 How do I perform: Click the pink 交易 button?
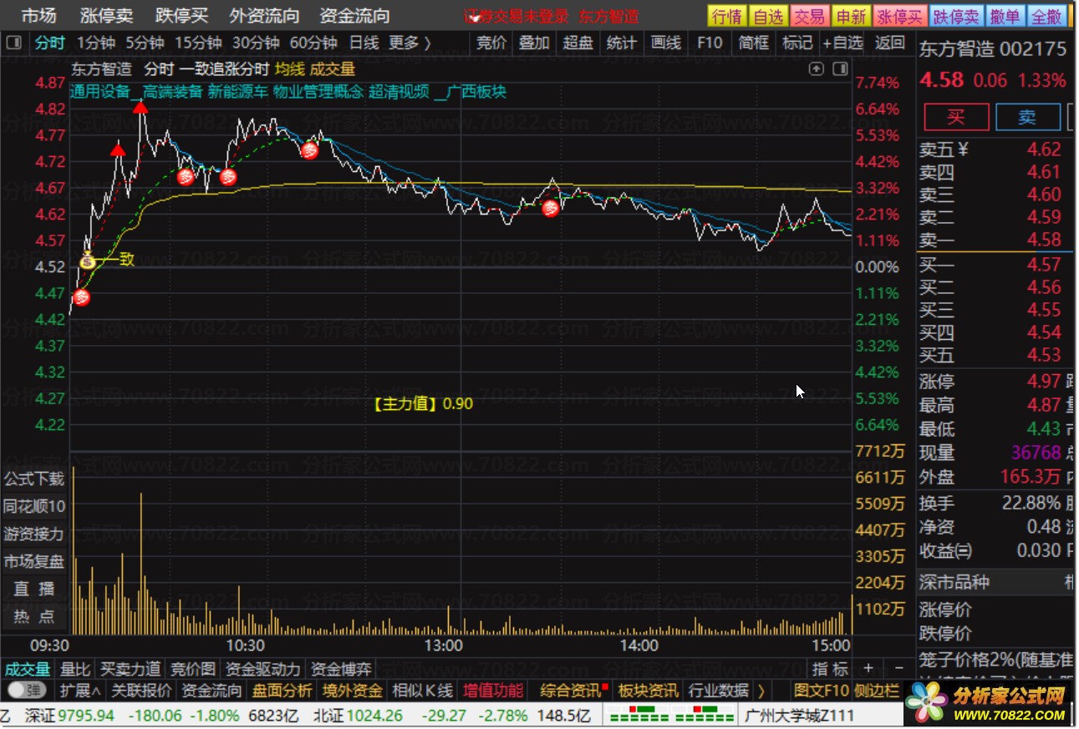tap(808, 16)
